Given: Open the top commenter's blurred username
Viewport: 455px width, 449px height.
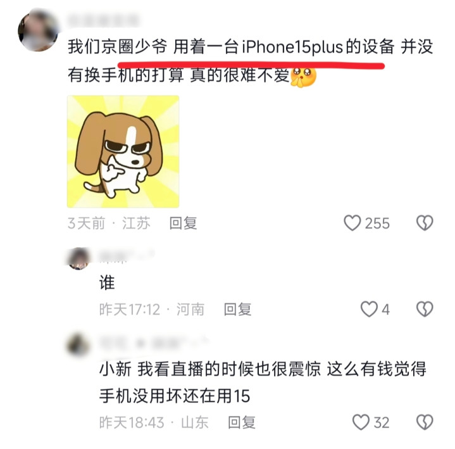Looking at the screenshot, I should click(103, 20).
